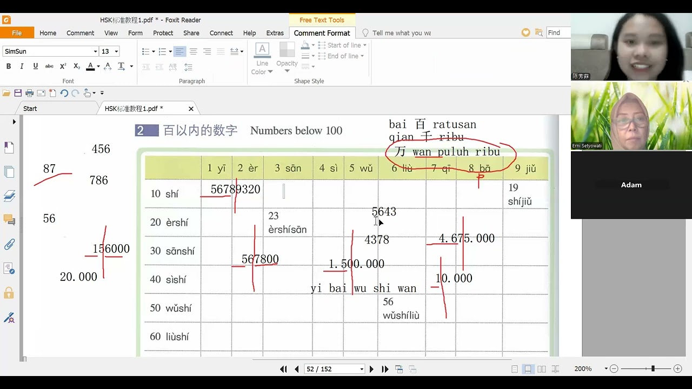The width and height of the screenshot is (692, 389).
Task: Go to the last page
Action: click(385, 369)
